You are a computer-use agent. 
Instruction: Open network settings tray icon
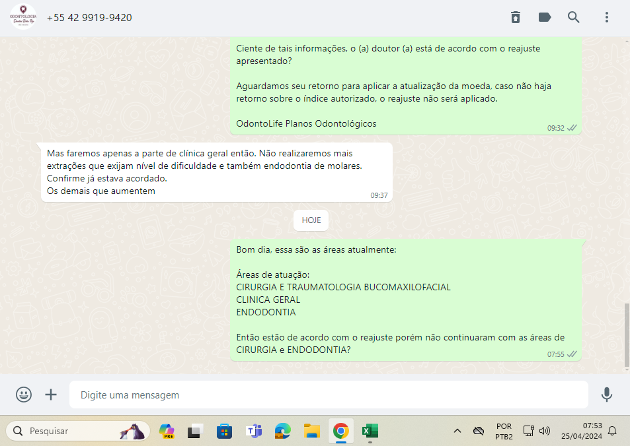coord(528,431)
